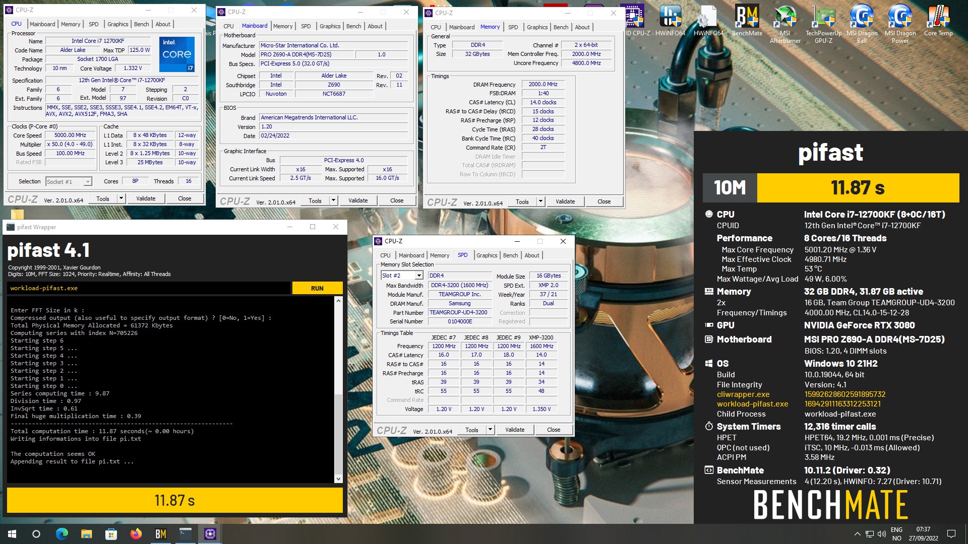
Task: Select the Core Speed 5000.00 MHz value
Action: (x=70, y=135)
